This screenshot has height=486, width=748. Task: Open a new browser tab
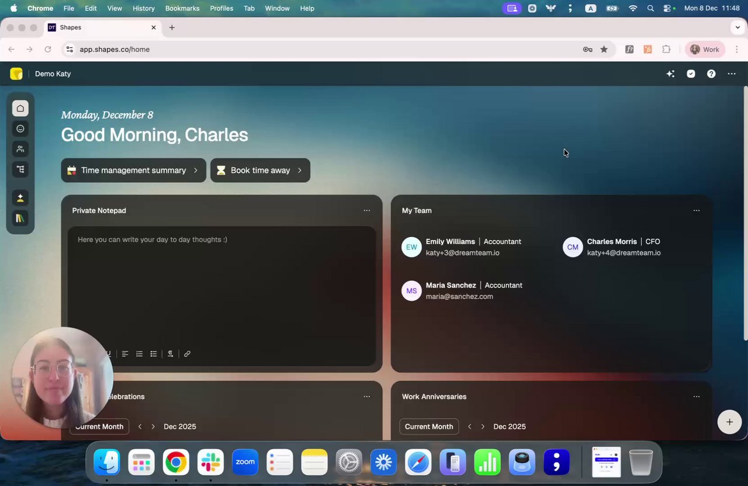[x=172, y=27]
